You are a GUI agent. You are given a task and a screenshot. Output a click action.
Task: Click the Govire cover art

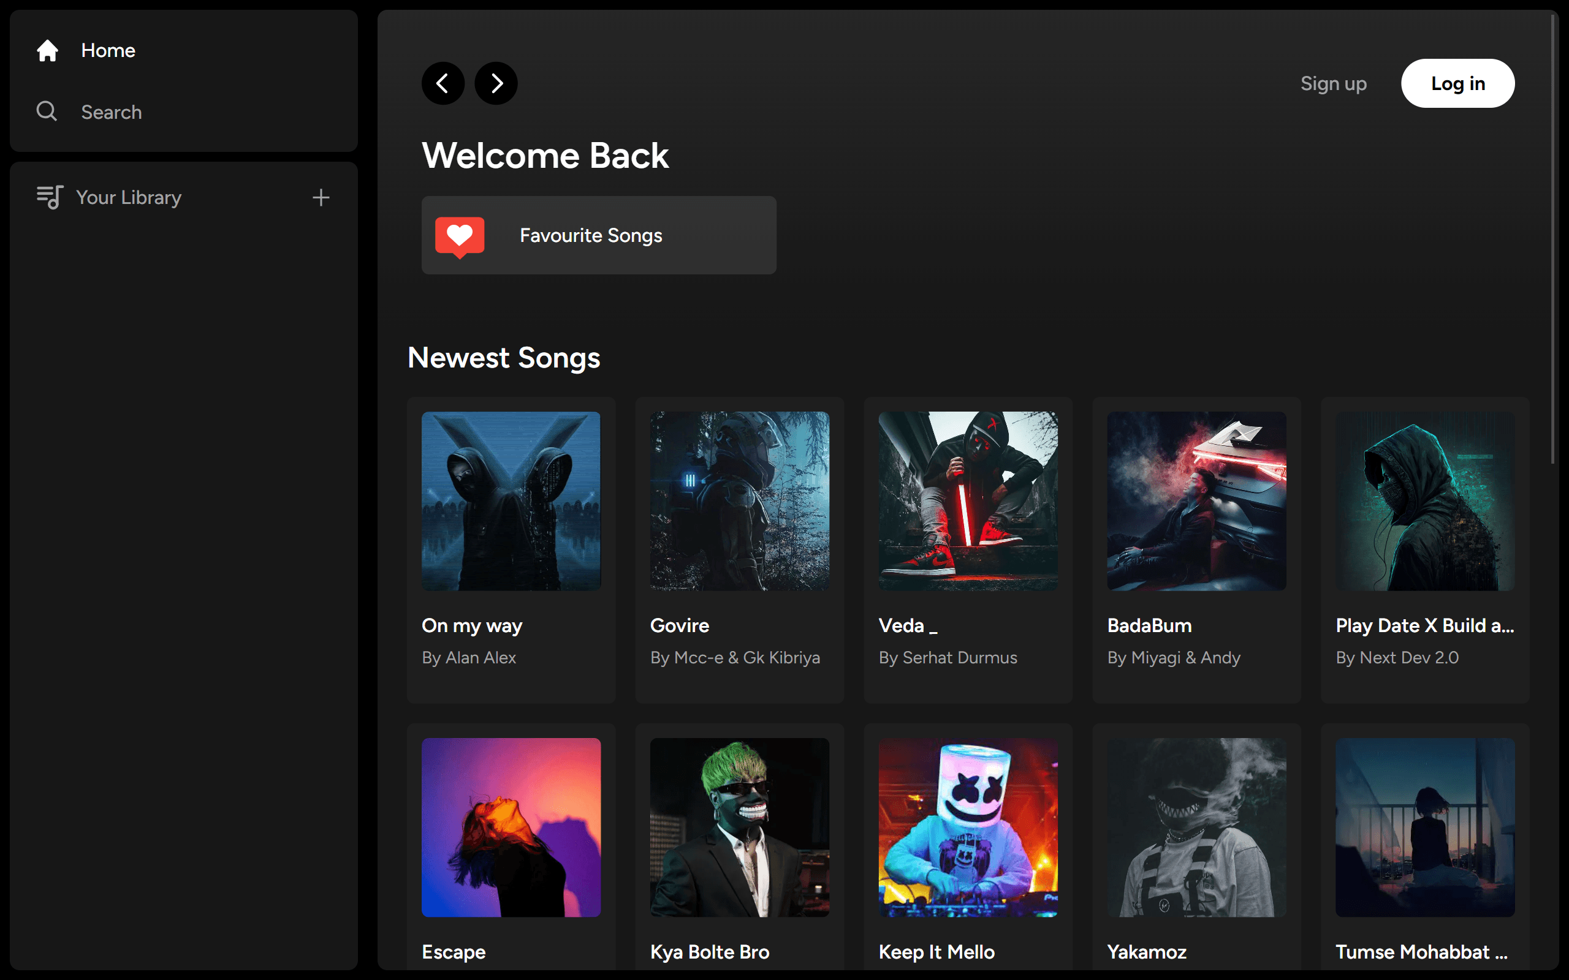click(740, 501)
